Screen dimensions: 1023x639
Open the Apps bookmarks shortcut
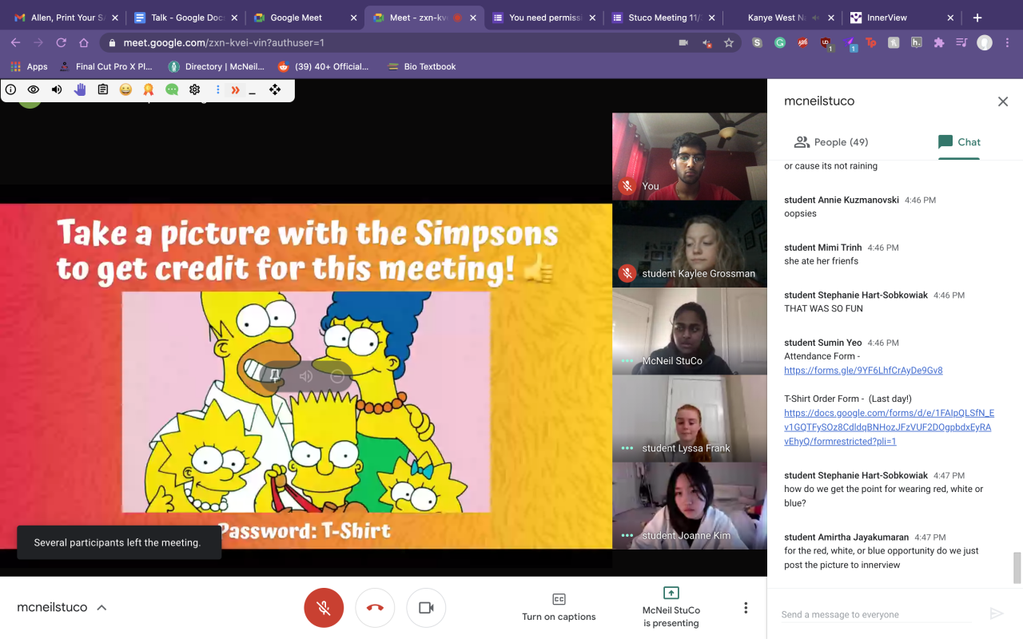pyautogui.click(x=29, y=66)
